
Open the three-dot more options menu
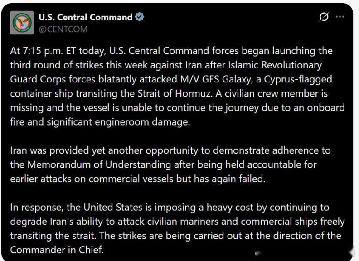[x=340, y=17]
